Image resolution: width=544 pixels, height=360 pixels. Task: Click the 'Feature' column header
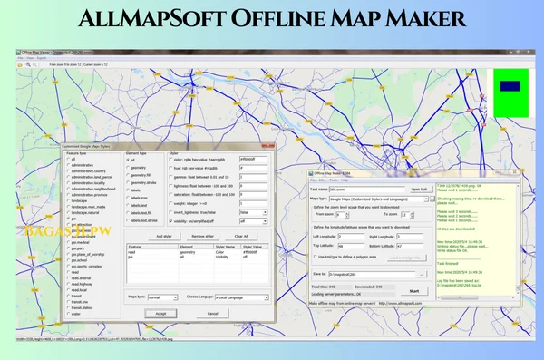pyautogui.click(x=152, y=247)
